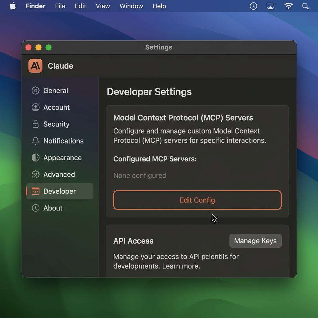This screenshot has height=318, width=318.
Task: Click the Security lock icon
Action: (x=35, y=124)
